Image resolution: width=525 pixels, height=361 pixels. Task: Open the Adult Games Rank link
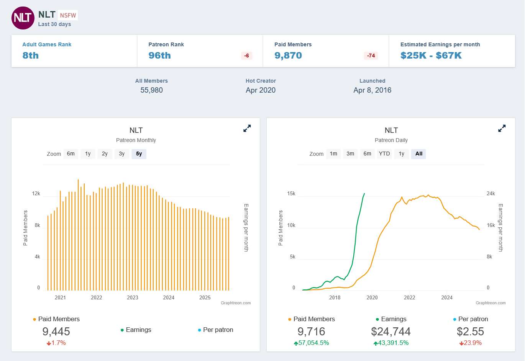point(47,44)
